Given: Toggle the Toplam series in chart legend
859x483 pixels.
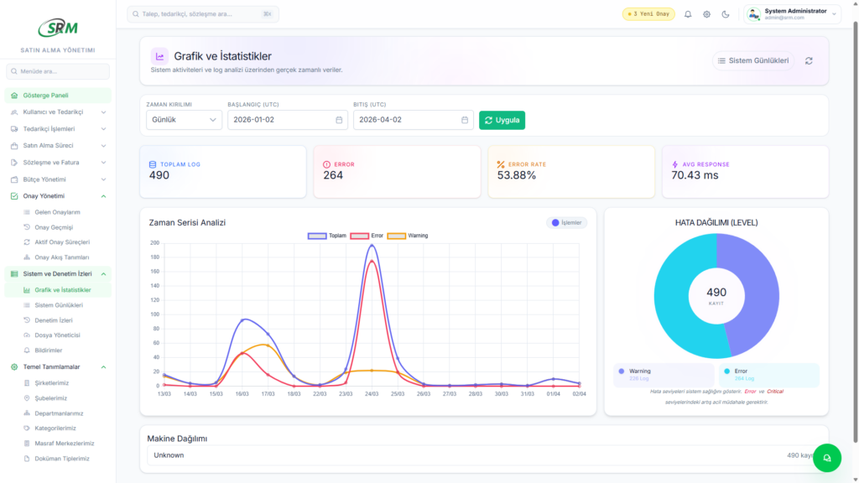Looking at the screenshot, I should (x=328, y=236).
